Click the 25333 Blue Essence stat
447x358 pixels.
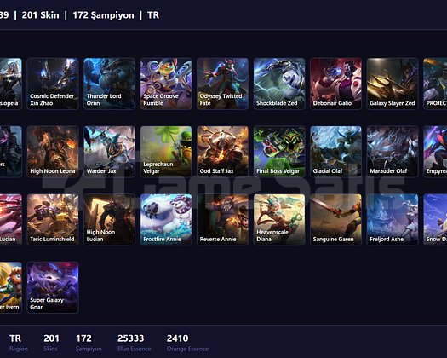pyautogui.click(x=135, y=343)
